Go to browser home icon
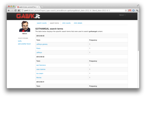Screen dimensions: 146x129 (19, 10)
